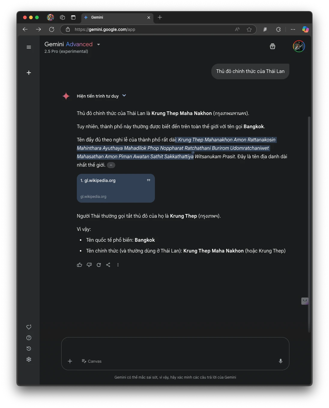Open settings gear in sidebar
The width and height of the screenshot is (329, 408).
click(x=29, y=359)
